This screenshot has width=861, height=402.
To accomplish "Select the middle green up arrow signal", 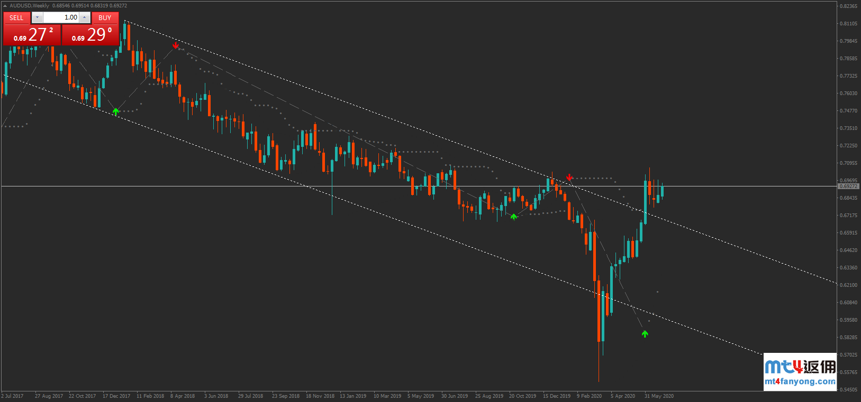I will point(513,216).
